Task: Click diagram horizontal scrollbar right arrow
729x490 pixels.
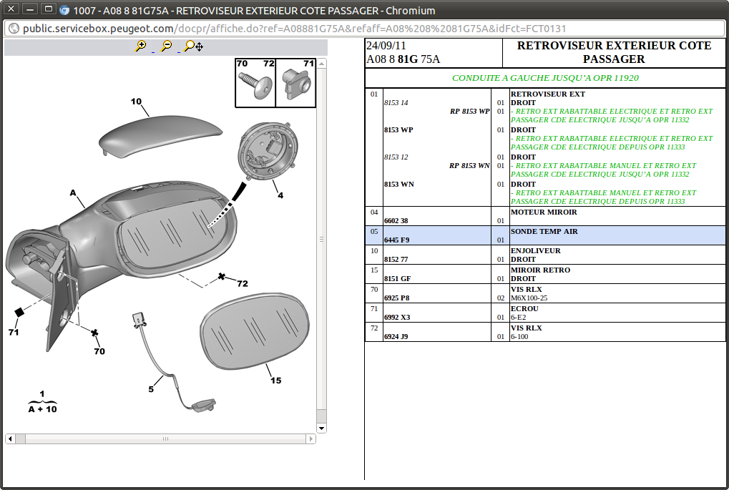Action: (x=311, y=438)
